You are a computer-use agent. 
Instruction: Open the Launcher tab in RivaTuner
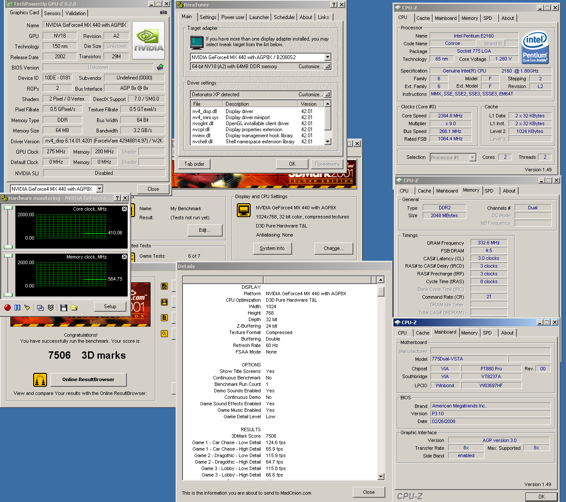click(x=259, y=17)
